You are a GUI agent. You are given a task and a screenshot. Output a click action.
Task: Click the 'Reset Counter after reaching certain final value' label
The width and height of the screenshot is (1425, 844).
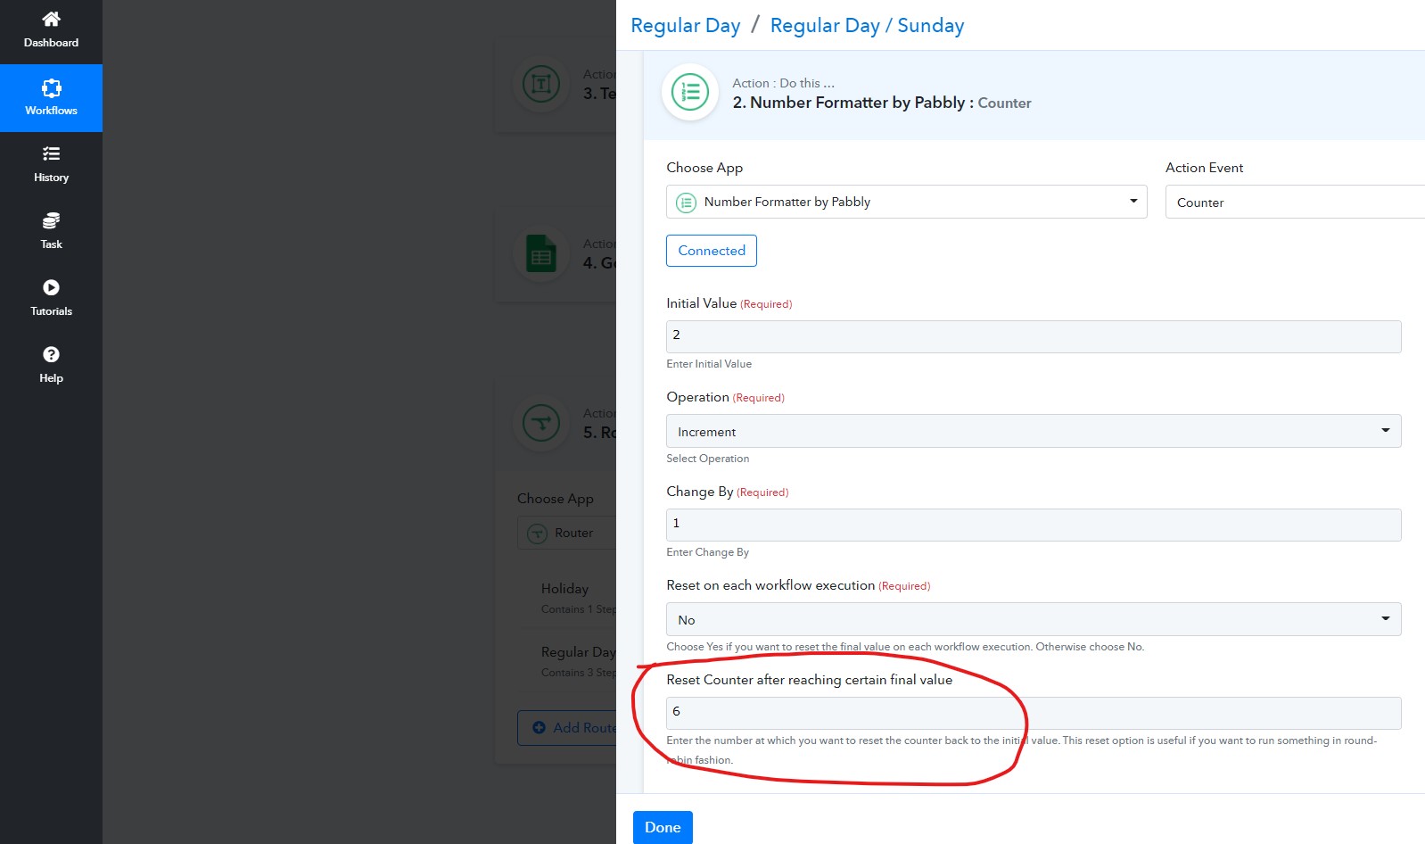809,680
